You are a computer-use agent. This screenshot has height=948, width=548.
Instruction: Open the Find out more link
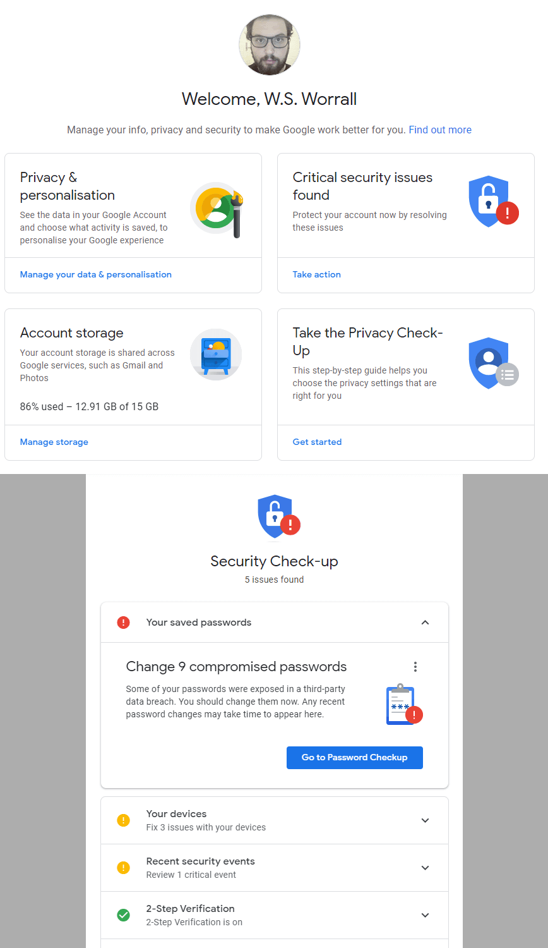[x=440, y=130]
